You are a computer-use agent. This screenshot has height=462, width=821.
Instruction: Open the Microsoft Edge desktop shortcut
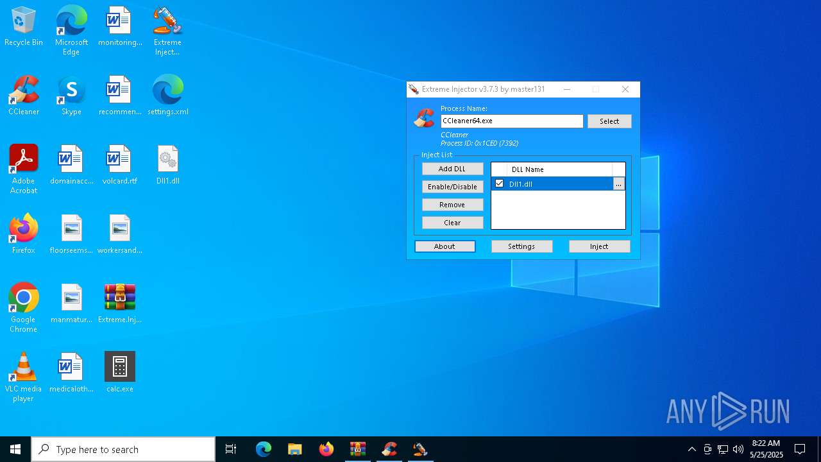[x=71, y=31]
